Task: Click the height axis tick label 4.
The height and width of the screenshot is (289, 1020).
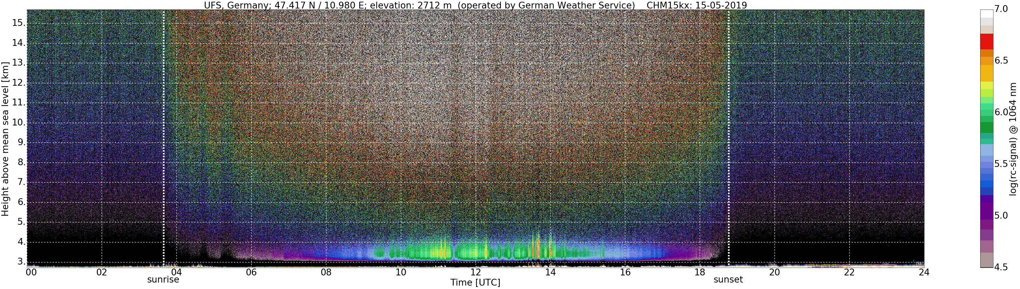Action: (x=21, y=242)
